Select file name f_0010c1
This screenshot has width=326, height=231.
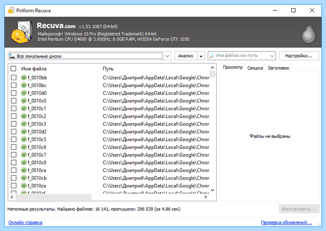[37, 108]
